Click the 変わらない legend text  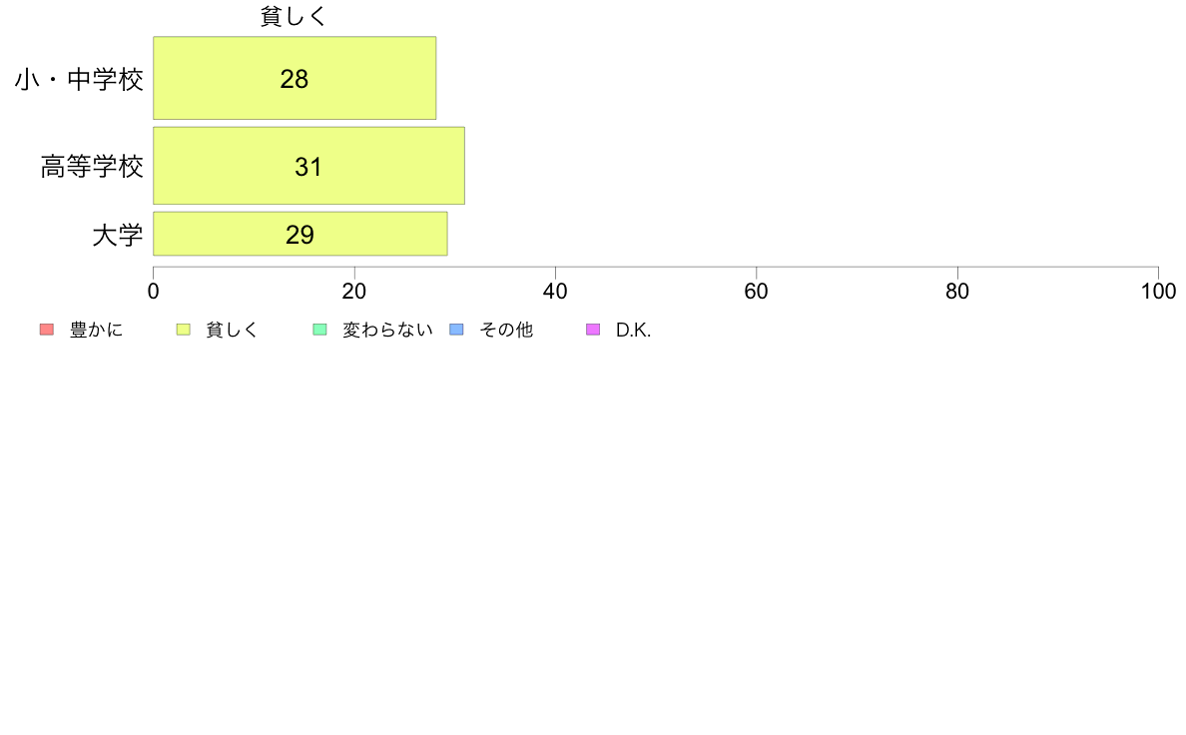[387, 330]
